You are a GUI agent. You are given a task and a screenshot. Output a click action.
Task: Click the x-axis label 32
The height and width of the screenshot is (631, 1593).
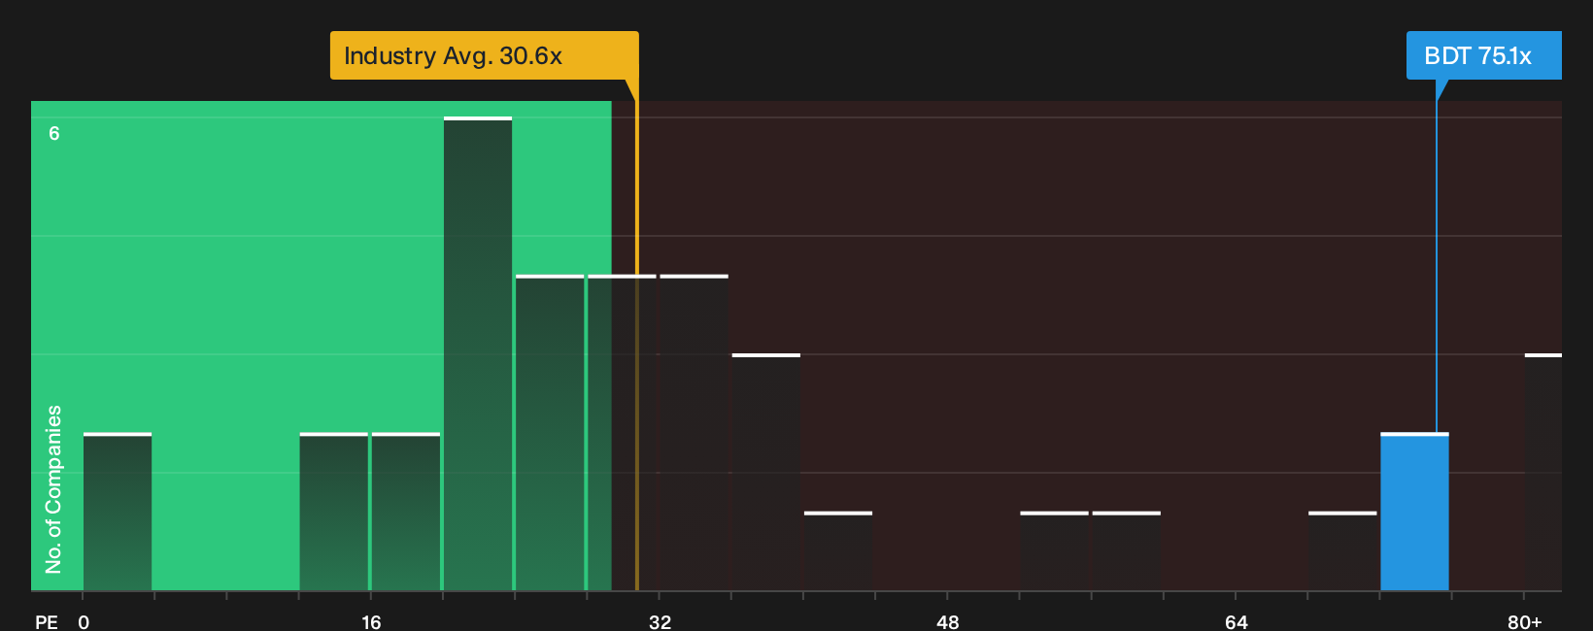coord(660,621)
